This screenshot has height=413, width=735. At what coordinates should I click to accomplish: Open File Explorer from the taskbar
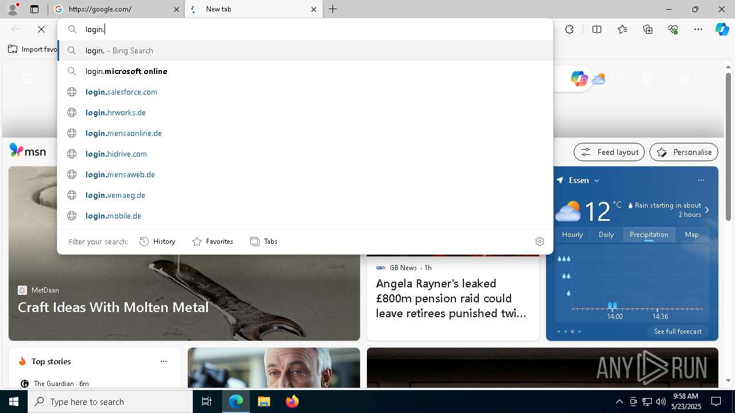[x=264, y=402]
